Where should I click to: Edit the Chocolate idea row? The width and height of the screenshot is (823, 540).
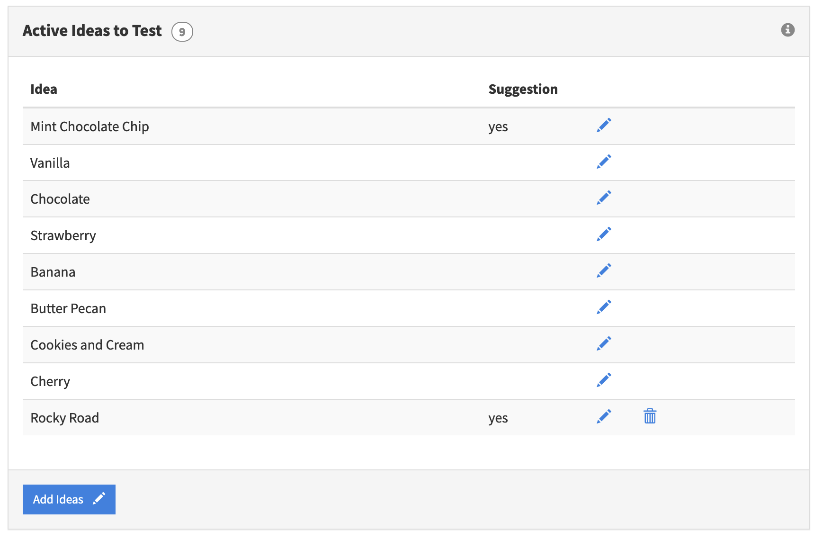(604, 198)
